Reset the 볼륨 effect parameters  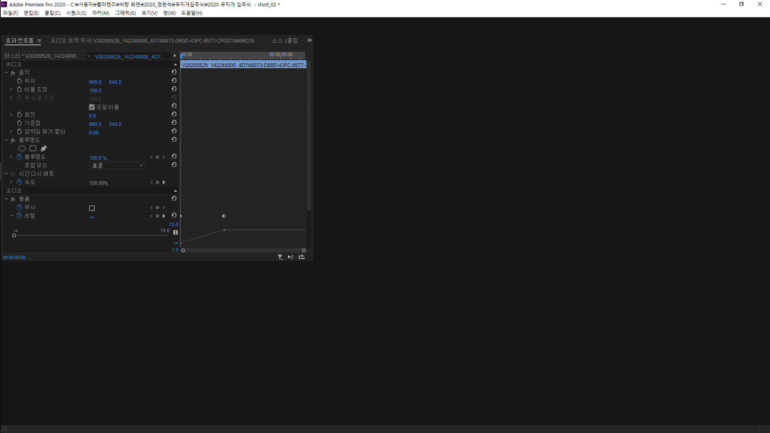(174, 198)
